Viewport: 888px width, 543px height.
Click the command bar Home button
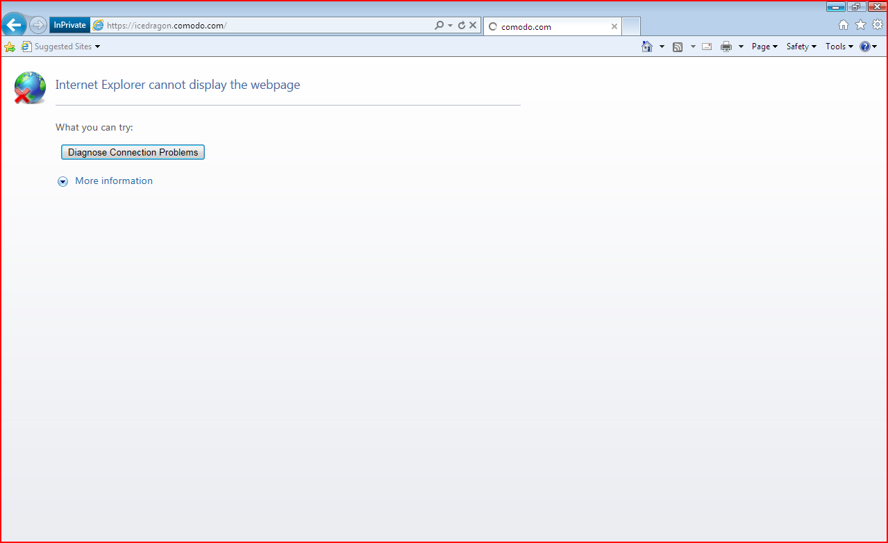[x=647, y=47]
